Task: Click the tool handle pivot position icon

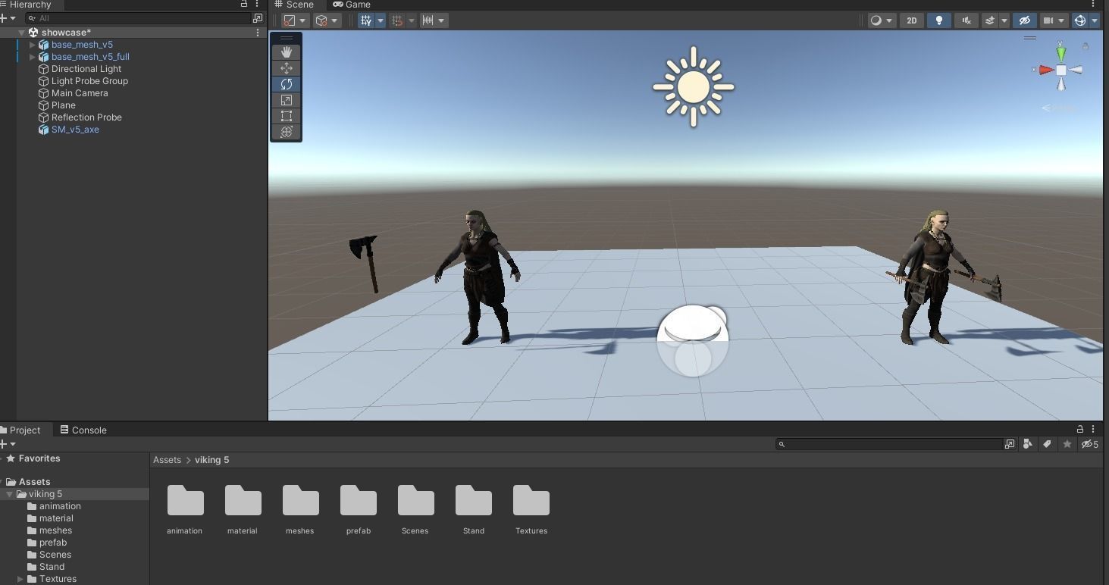Action: (x=290, y=20)
